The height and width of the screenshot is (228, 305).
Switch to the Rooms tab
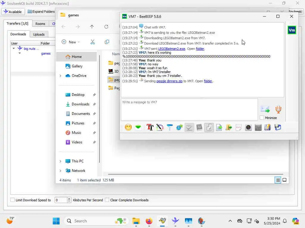click(x=40, y=24)
